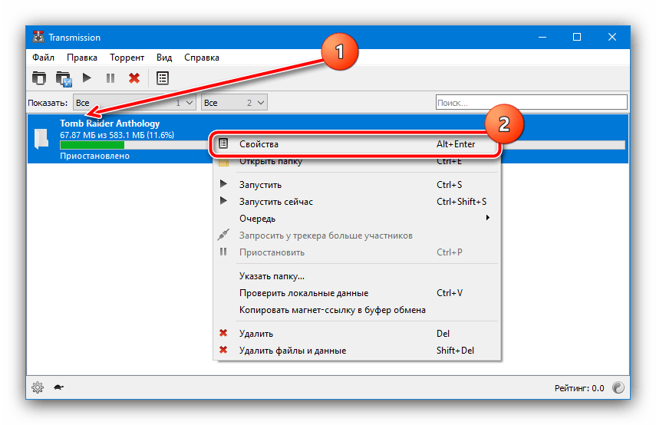Choose Удалить файлы и данные entry
The image size is (656, 425).
tap(357, 351)
